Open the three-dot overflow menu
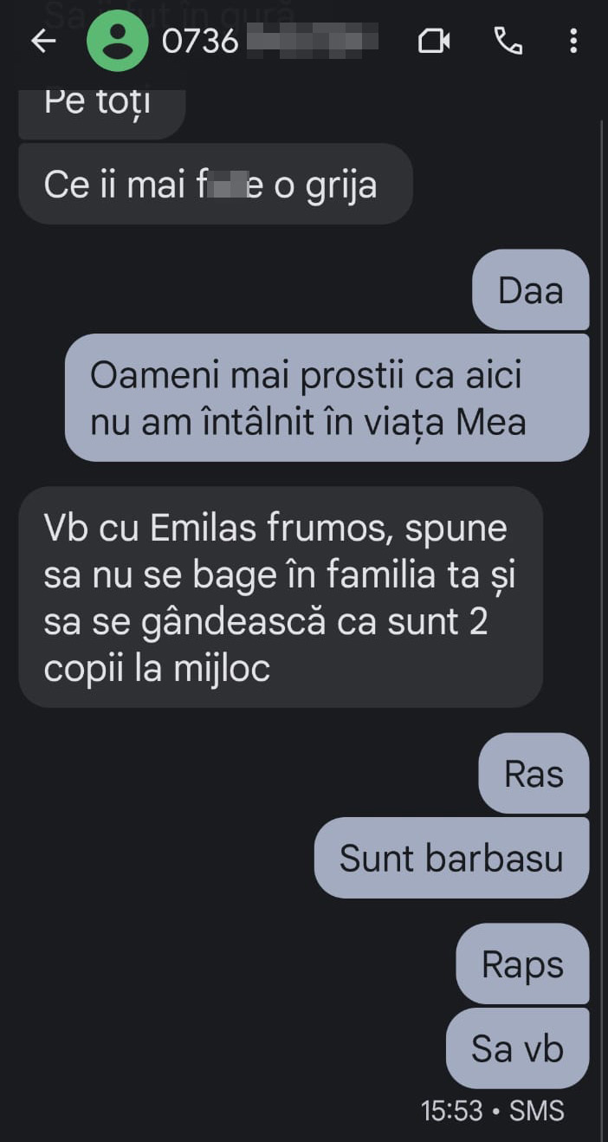 (x=572, y=41)
